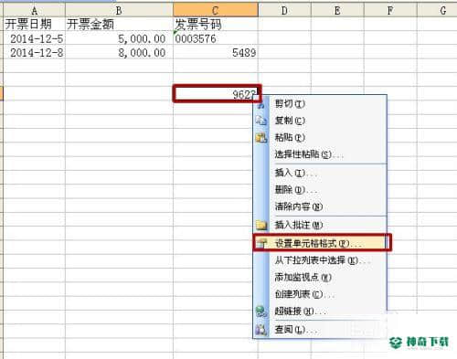The width and height of the screenshot is (457, 359).
Task: Open 超链接(H)... menu entry
Action: [320, 311]
